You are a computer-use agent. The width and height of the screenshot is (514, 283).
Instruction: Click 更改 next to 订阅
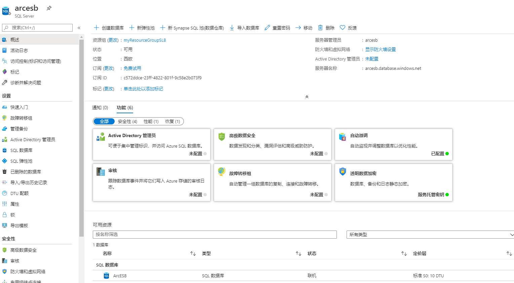coord(109,68)
